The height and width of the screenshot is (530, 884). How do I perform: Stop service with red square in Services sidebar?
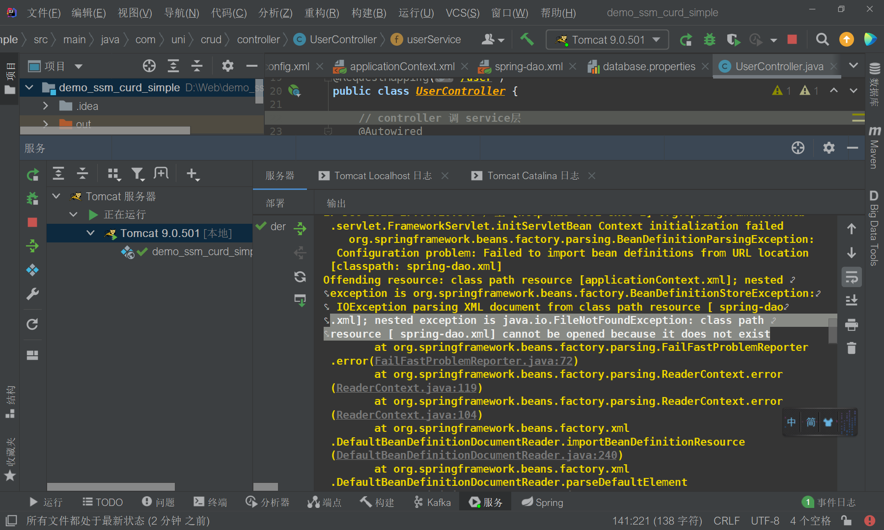point(32,222)
